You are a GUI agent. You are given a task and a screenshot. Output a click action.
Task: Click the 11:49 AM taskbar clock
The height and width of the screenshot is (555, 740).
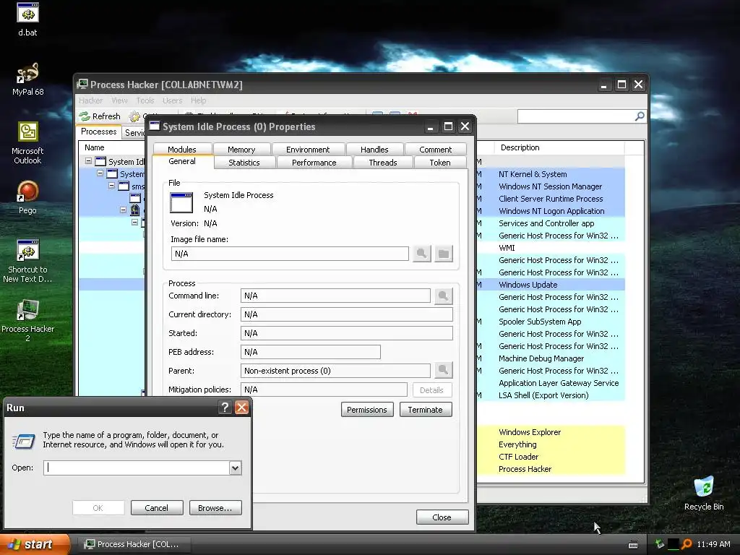tap(713, 544)
